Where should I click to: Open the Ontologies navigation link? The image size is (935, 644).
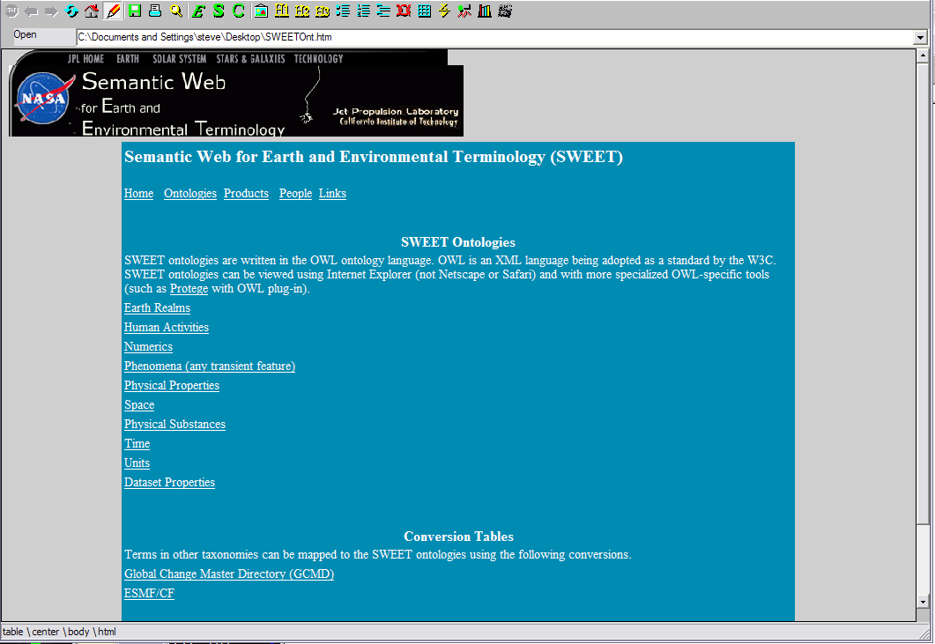click(x=189, y=194)
